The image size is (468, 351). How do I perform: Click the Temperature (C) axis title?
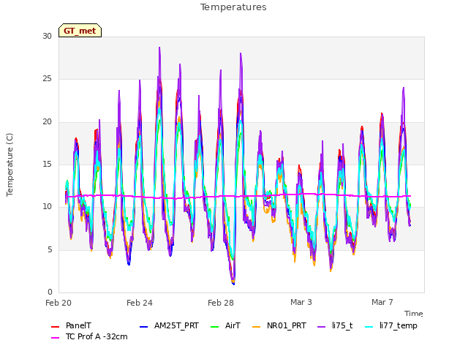pyautogui.click(x=10, y=165)
